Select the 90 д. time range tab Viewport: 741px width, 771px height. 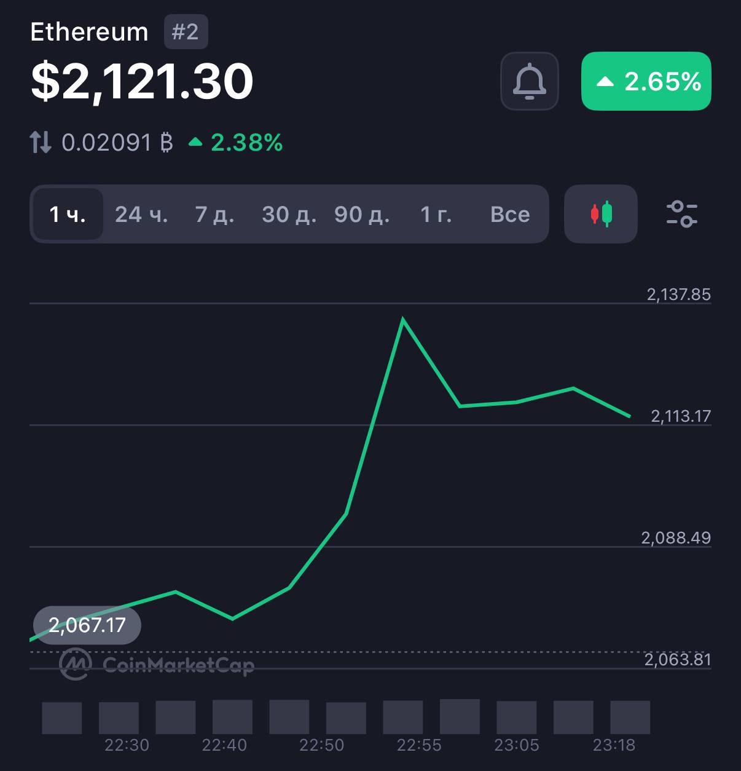[362, 214]
